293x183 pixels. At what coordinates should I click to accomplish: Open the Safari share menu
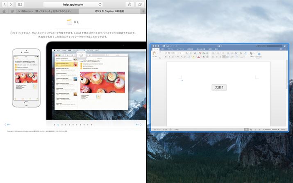(129, 4)
